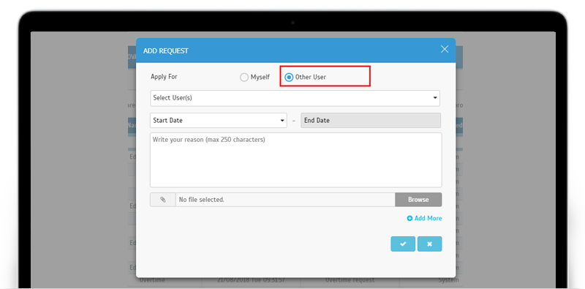Screen dimensions: 585x289
Task: Click the paperclip attachment icon
Action: click(x=162, y=200)
